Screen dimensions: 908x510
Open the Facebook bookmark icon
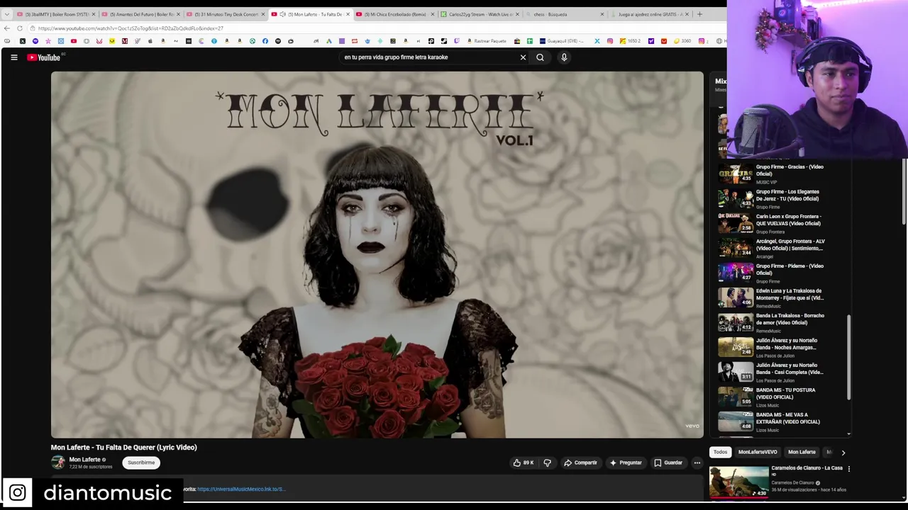pos(265,41)
